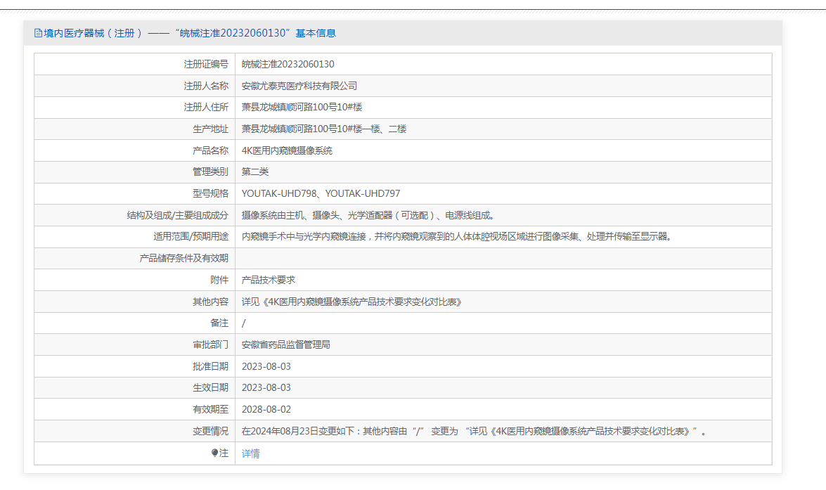
Task: Click the 结构及组成/主要组成成分 label
Action: tap(178, 215)
